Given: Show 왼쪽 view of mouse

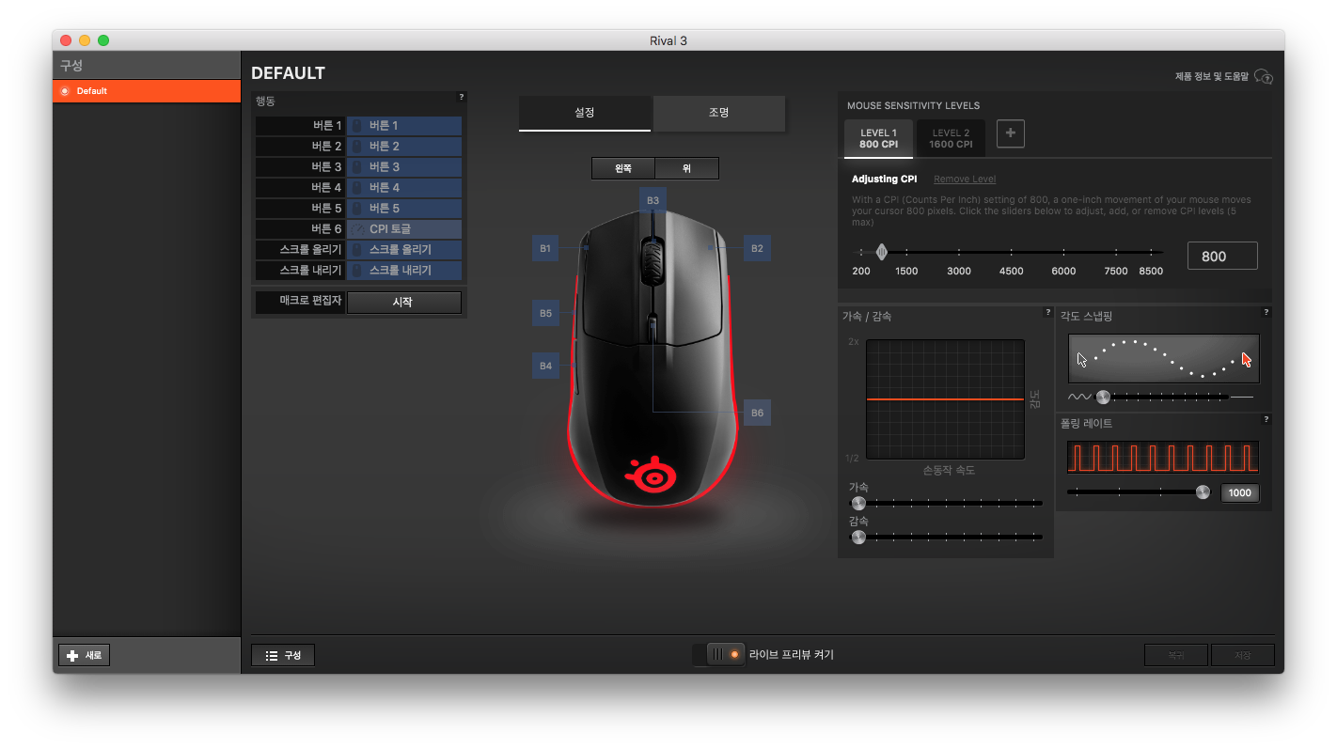Looking at the screenshot, I should tap(622, 168).
